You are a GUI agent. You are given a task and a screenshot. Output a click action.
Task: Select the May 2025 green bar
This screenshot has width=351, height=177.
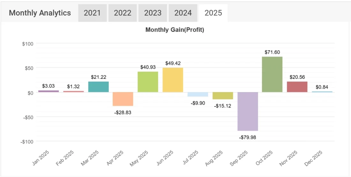pos(148,82)
